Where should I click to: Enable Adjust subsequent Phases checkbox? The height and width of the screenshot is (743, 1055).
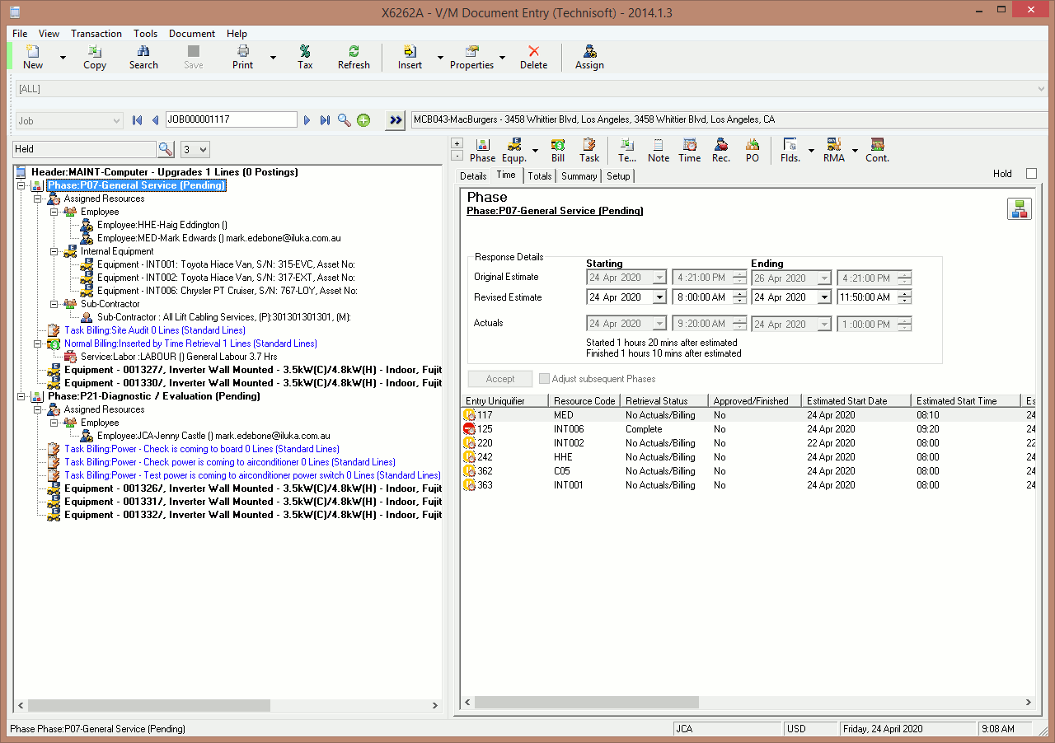[544, 379]
